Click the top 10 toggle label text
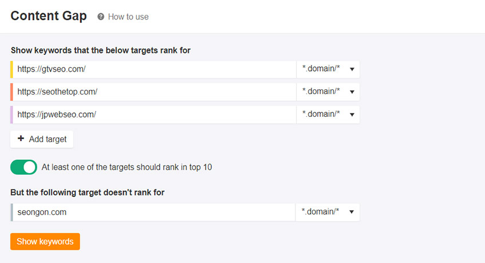 pyautogui.click(x=127, y=167)
